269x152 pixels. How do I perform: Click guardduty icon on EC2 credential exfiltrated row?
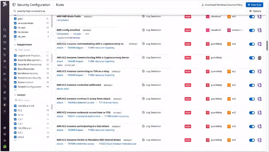[208, 85]
